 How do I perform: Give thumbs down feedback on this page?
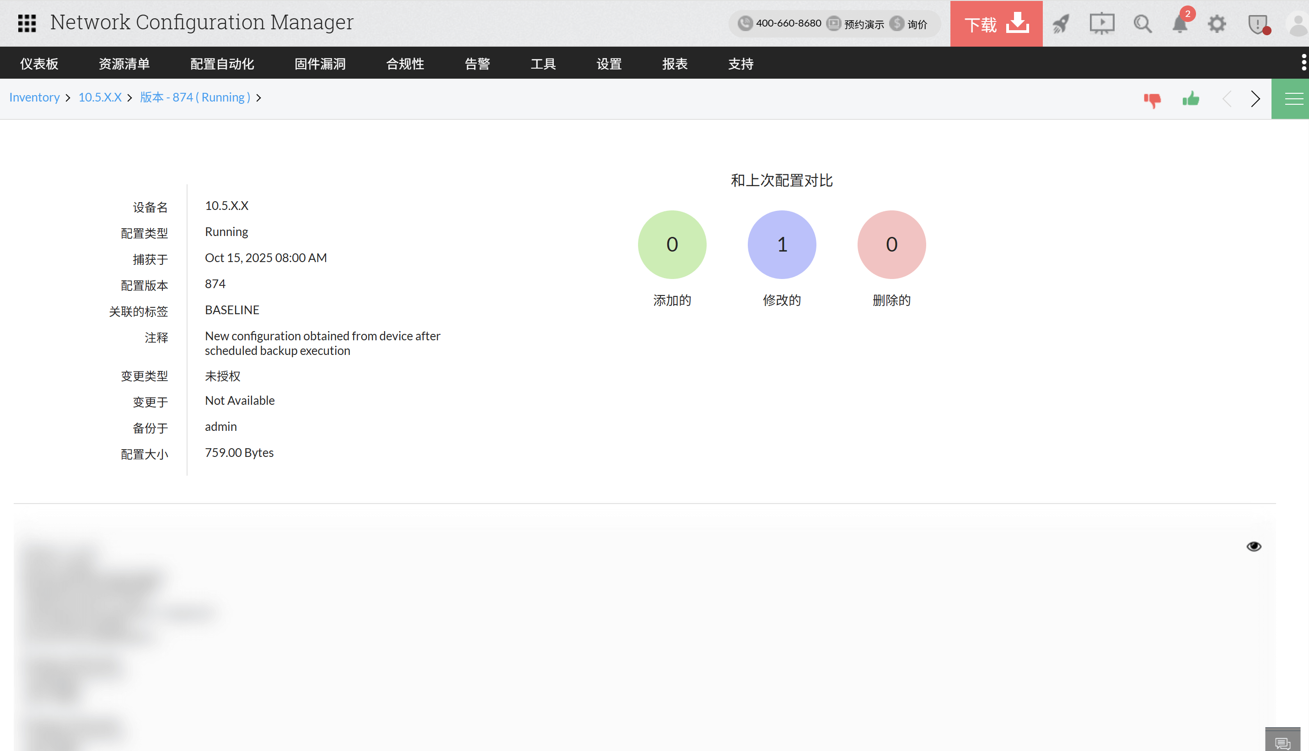(x=1152, y=99)
